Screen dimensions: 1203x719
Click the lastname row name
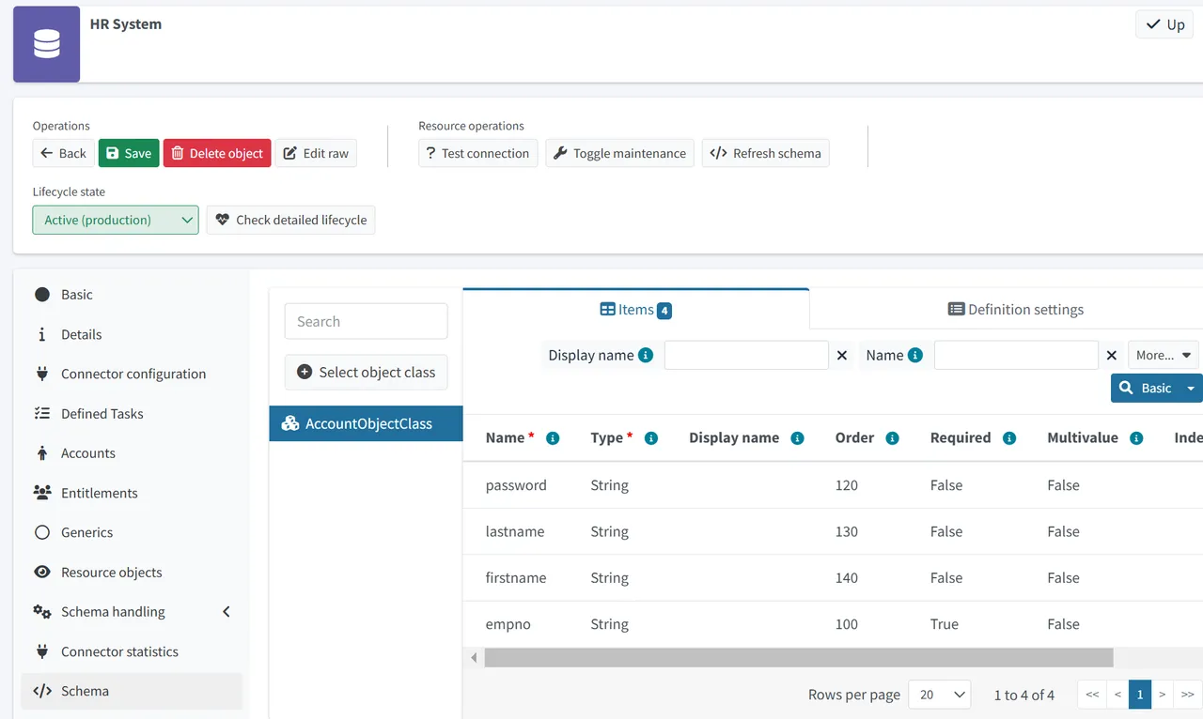tap(515, 531)
